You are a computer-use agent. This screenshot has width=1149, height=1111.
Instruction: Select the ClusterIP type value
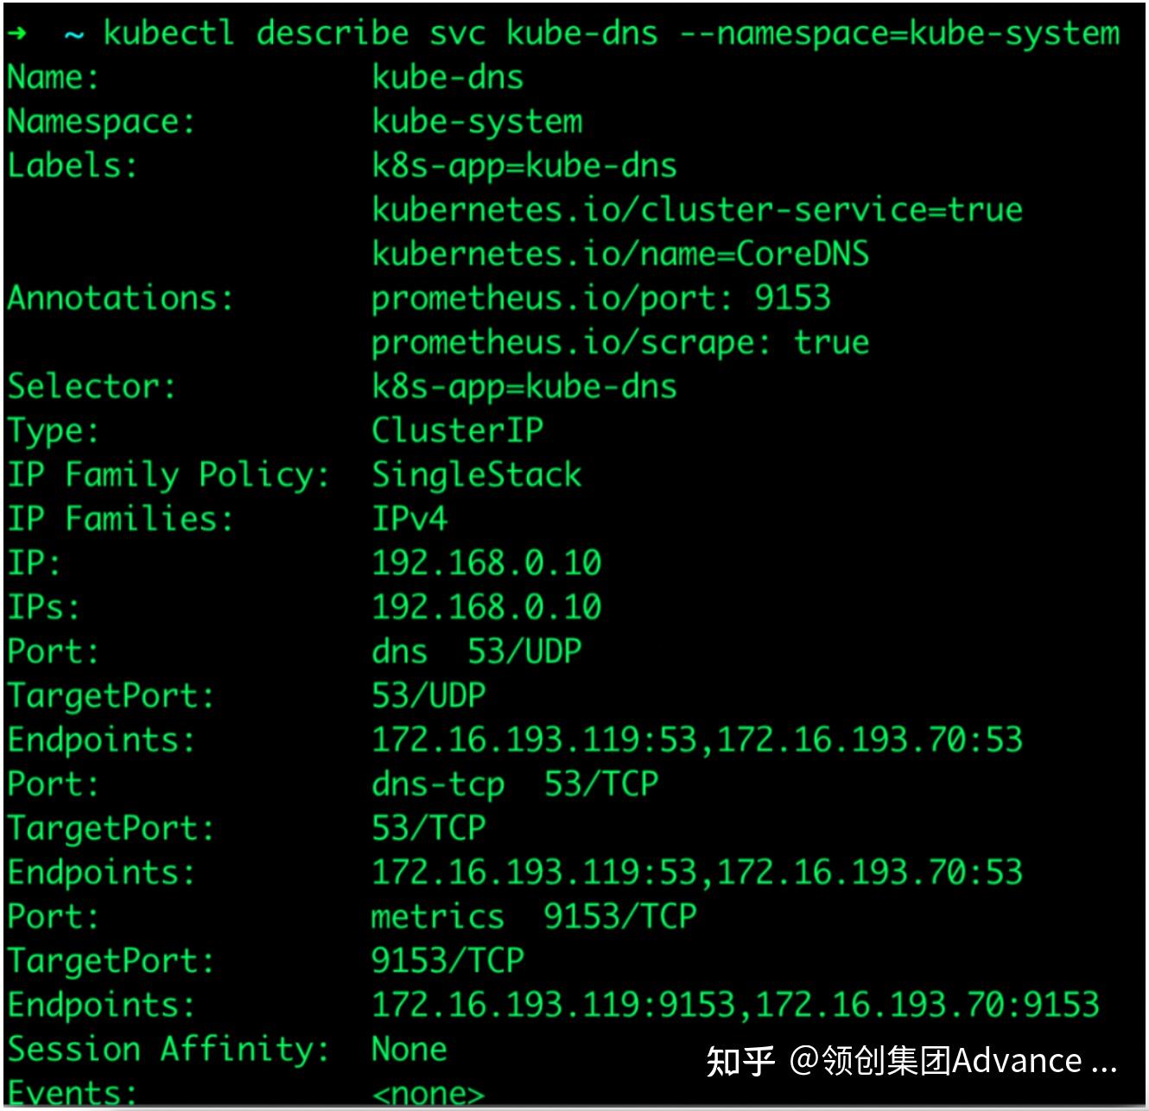click(458, 430)
